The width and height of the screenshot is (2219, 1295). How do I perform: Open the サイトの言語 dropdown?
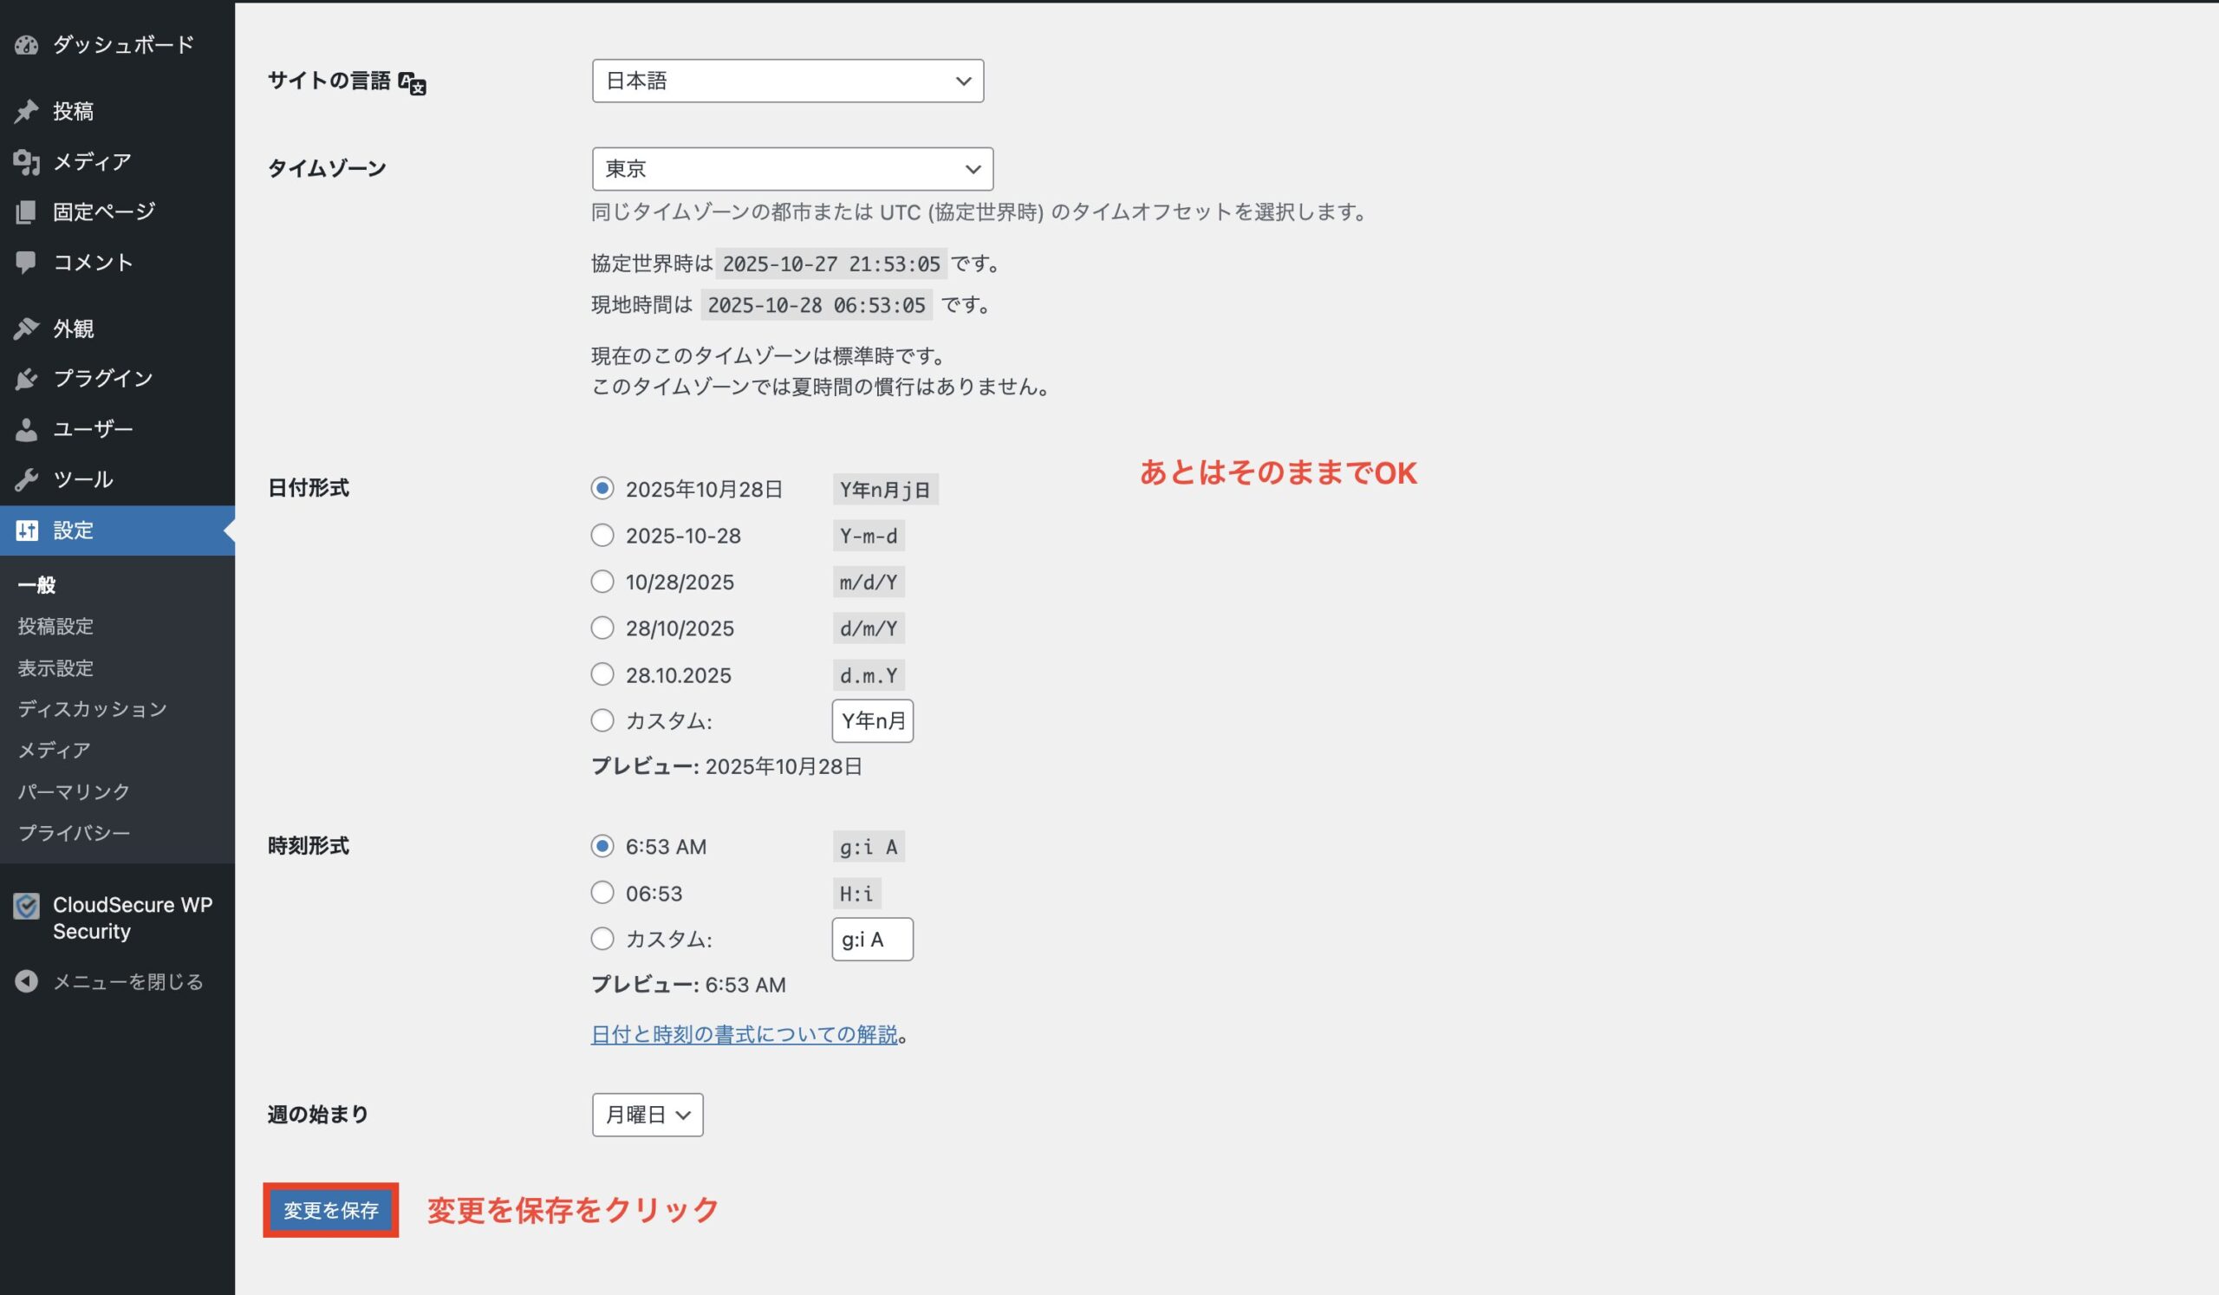(x=788, y=80)
